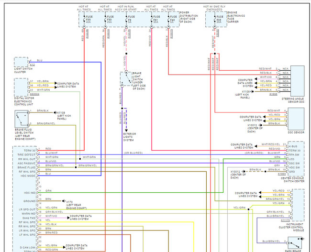Click the Fuse F55 40A symbol
311x252 pixels.
coord(84,20)
